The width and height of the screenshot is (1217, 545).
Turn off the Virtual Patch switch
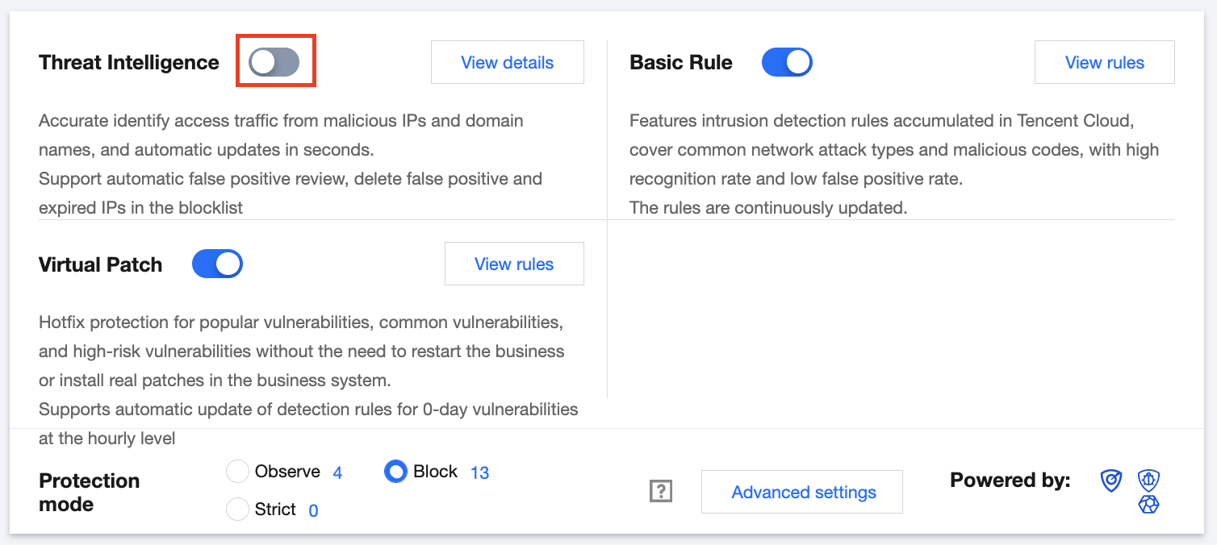tap(217, 264)
